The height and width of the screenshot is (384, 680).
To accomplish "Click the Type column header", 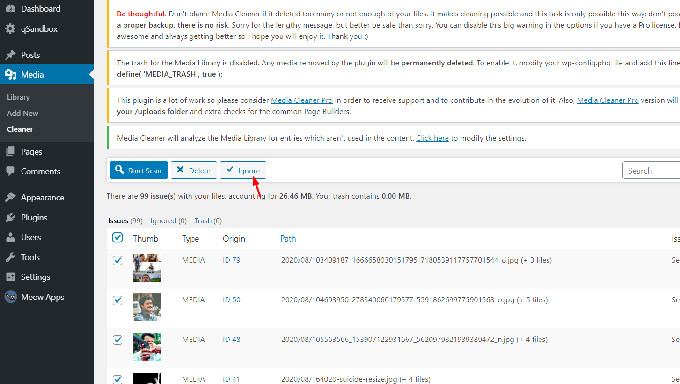I will [190, 239].
